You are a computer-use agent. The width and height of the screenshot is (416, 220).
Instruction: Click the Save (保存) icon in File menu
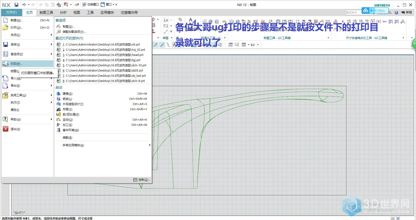(5, 44)
